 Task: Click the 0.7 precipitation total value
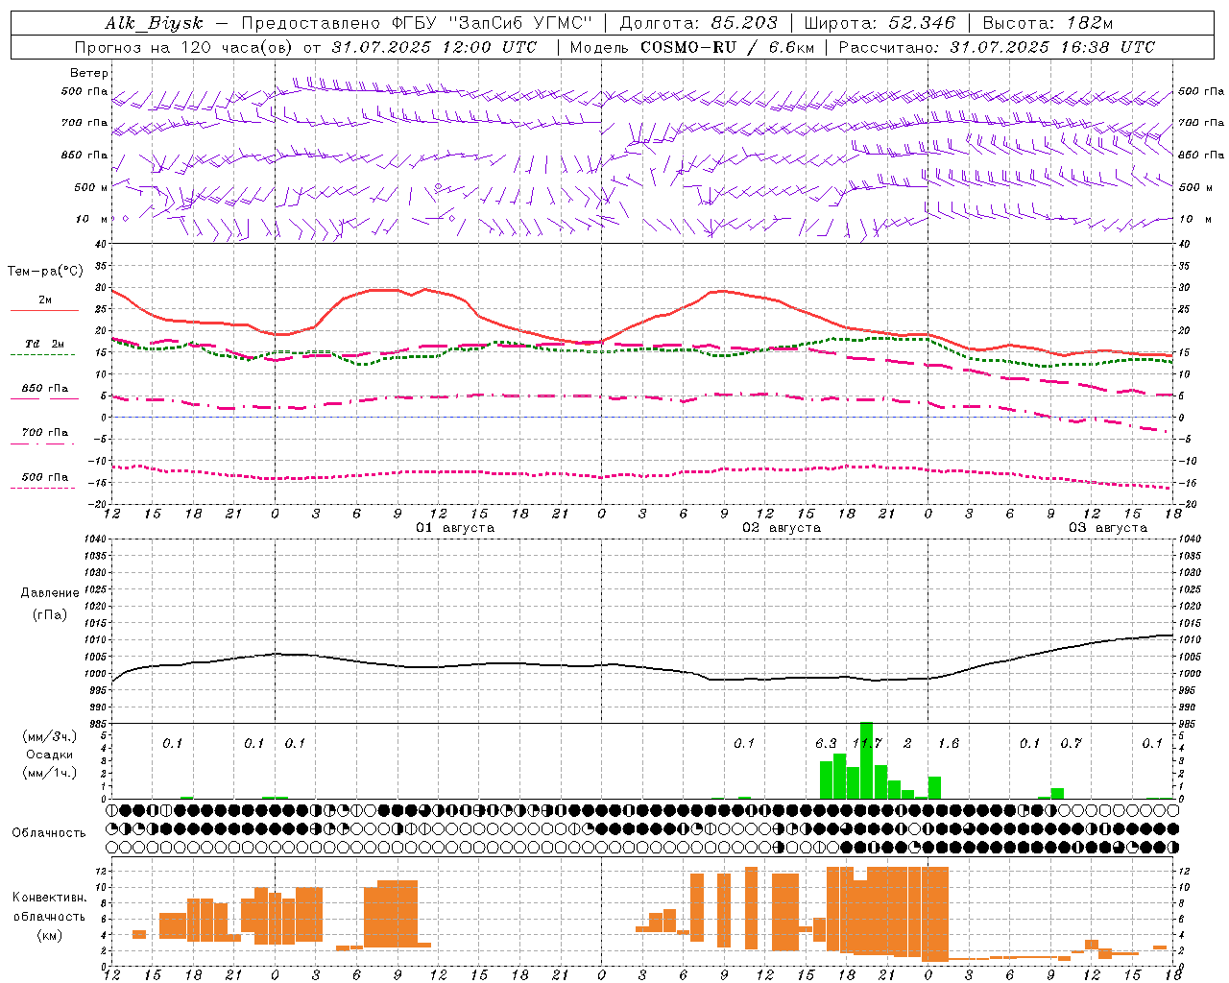[1072, 744]
